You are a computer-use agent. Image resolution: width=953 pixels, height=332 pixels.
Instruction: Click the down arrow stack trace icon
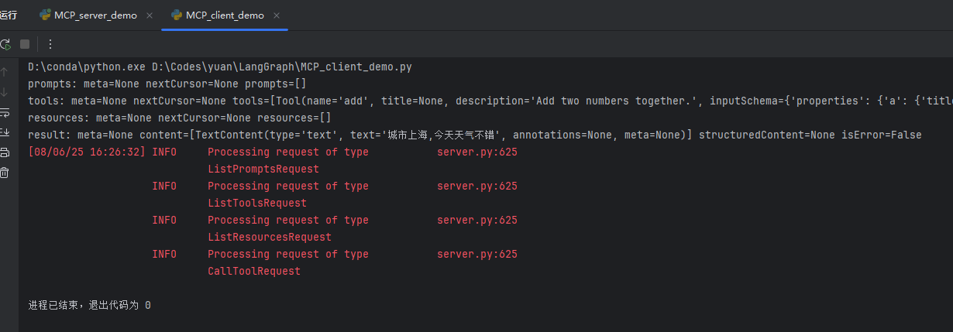[5, 92]
